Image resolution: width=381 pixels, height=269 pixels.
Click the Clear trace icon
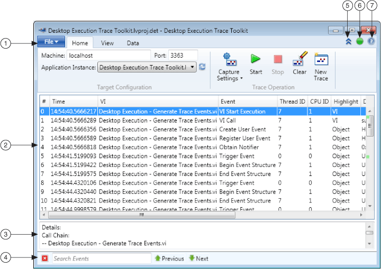click(300, 59)
